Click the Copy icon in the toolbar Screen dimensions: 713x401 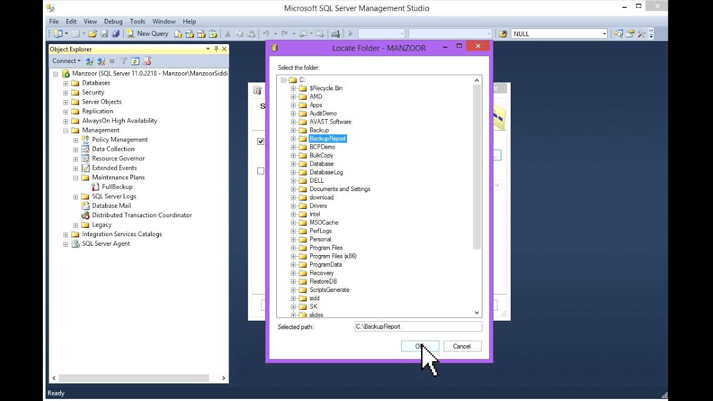(x=240, y=33)
